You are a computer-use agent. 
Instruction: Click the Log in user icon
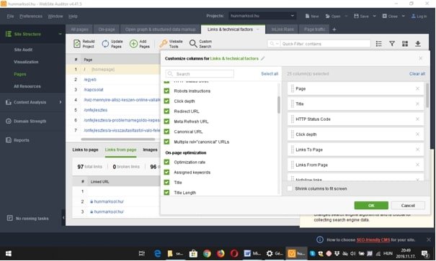pos(414,16)
